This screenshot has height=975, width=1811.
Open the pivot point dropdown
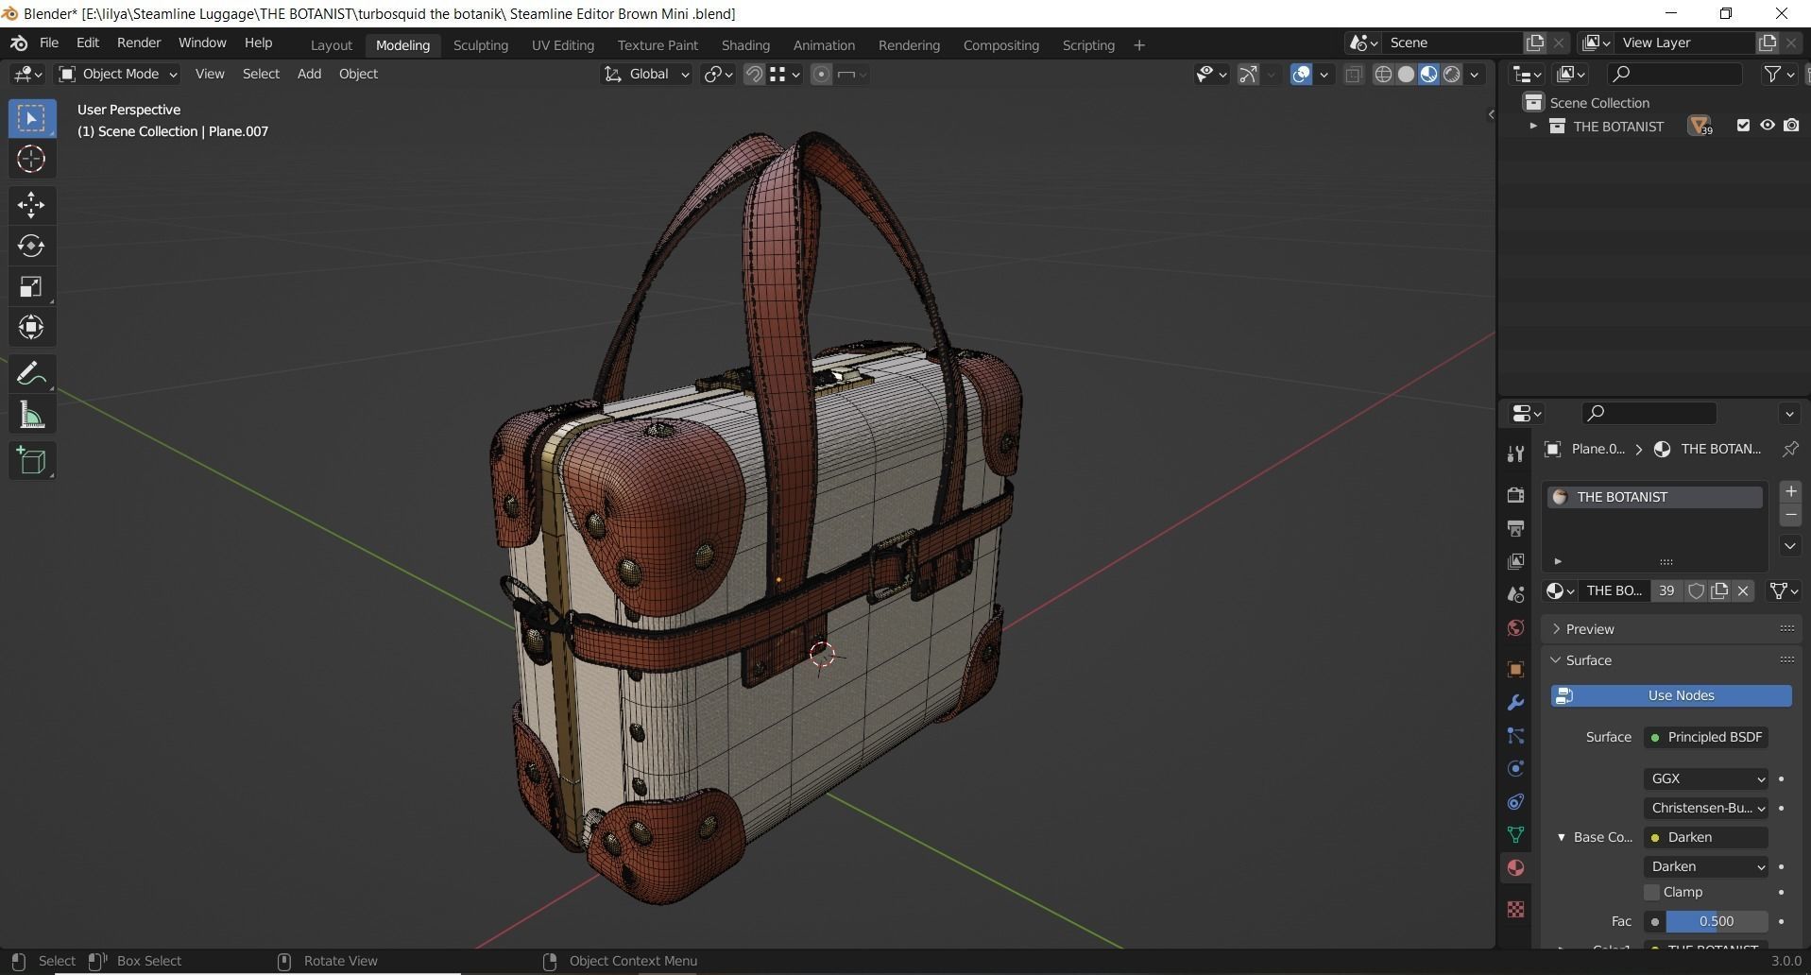click(718, 75)
